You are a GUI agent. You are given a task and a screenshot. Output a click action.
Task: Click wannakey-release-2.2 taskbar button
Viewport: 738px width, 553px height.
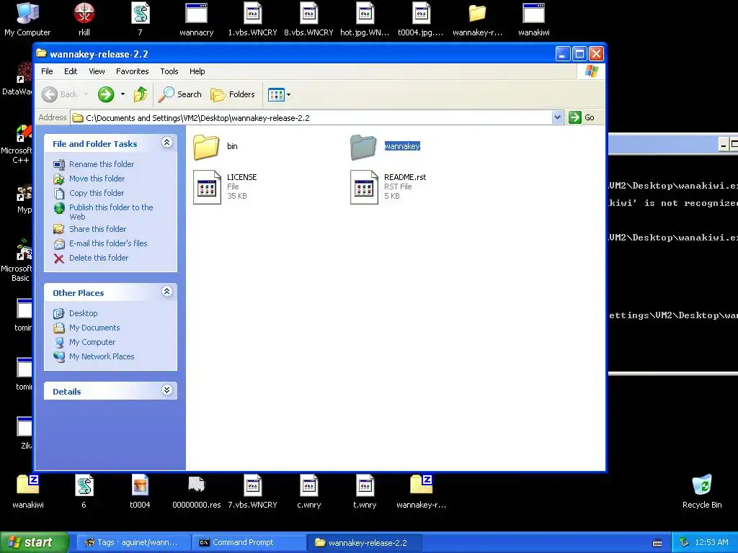[x=364, y=542]
